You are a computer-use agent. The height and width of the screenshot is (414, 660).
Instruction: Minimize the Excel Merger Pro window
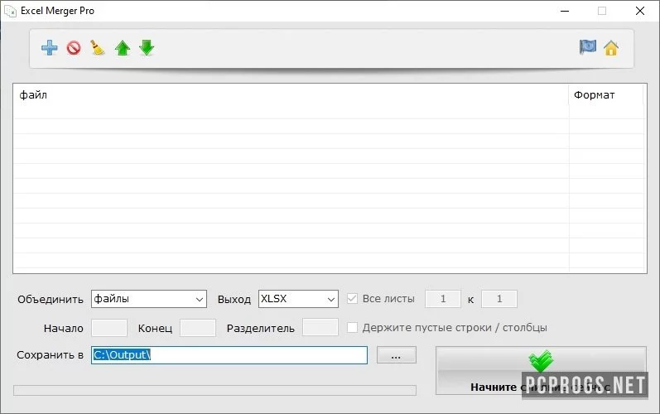tap(565, 11)
